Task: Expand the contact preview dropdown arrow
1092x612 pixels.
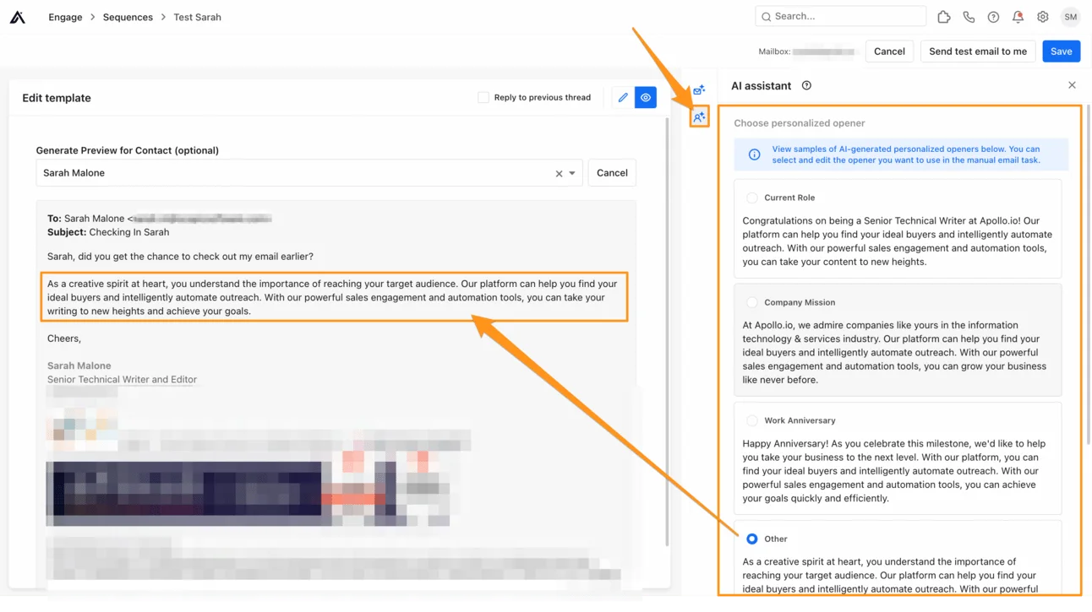Action: point(572,174)
